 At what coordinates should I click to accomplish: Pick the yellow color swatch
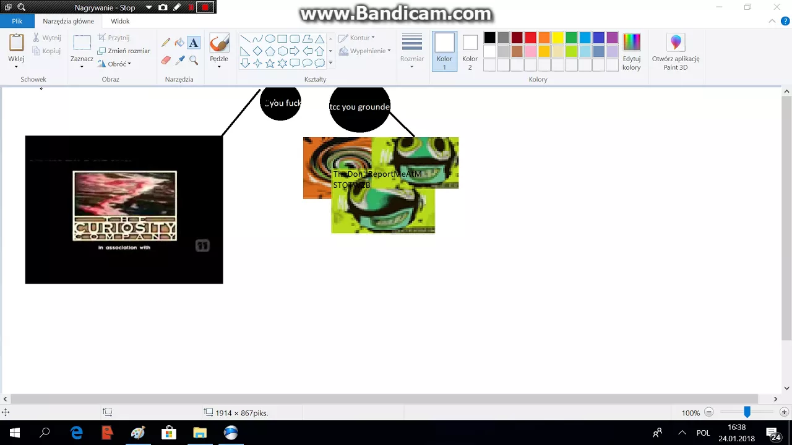point(558,38)
